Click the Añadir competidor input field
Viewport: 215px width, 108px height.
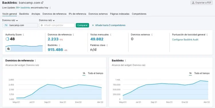point(57,25)
